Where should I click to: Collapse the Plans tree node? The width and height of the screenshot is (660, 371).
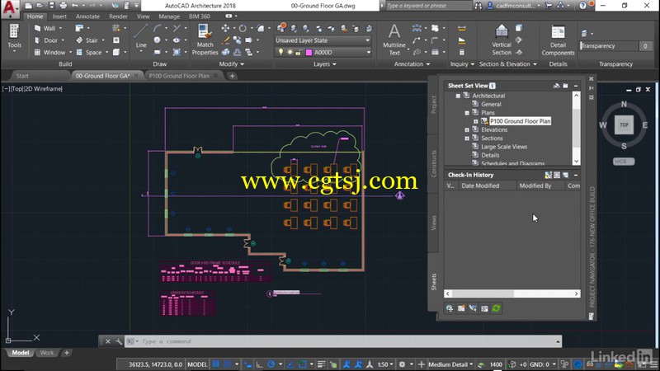(467, 113)
